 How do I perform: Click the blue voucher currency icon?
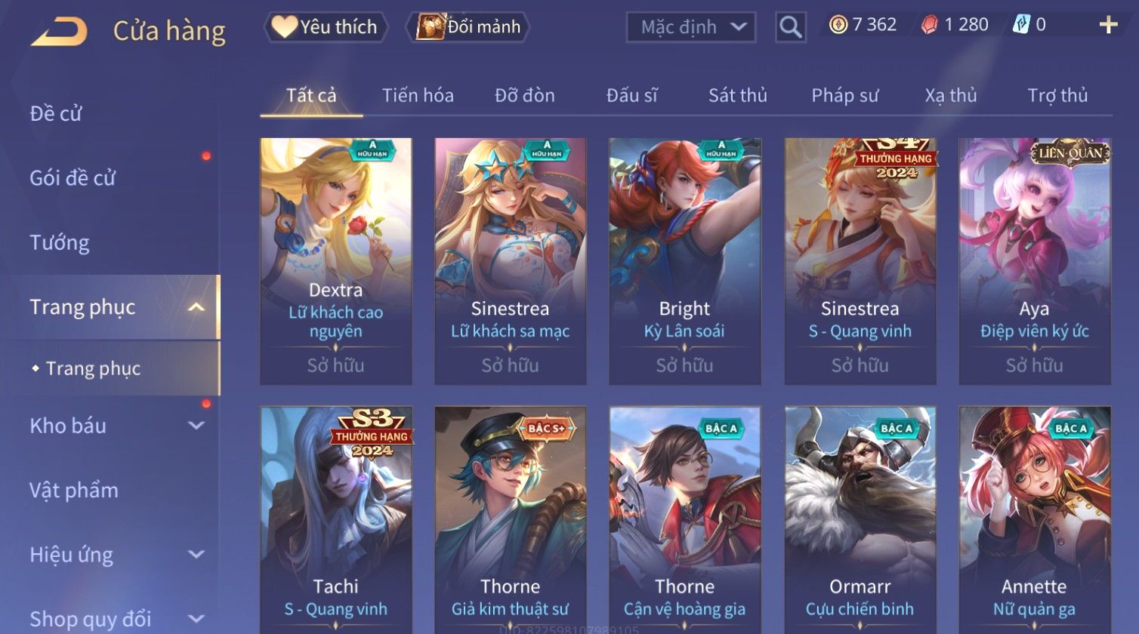(1021, 25)
